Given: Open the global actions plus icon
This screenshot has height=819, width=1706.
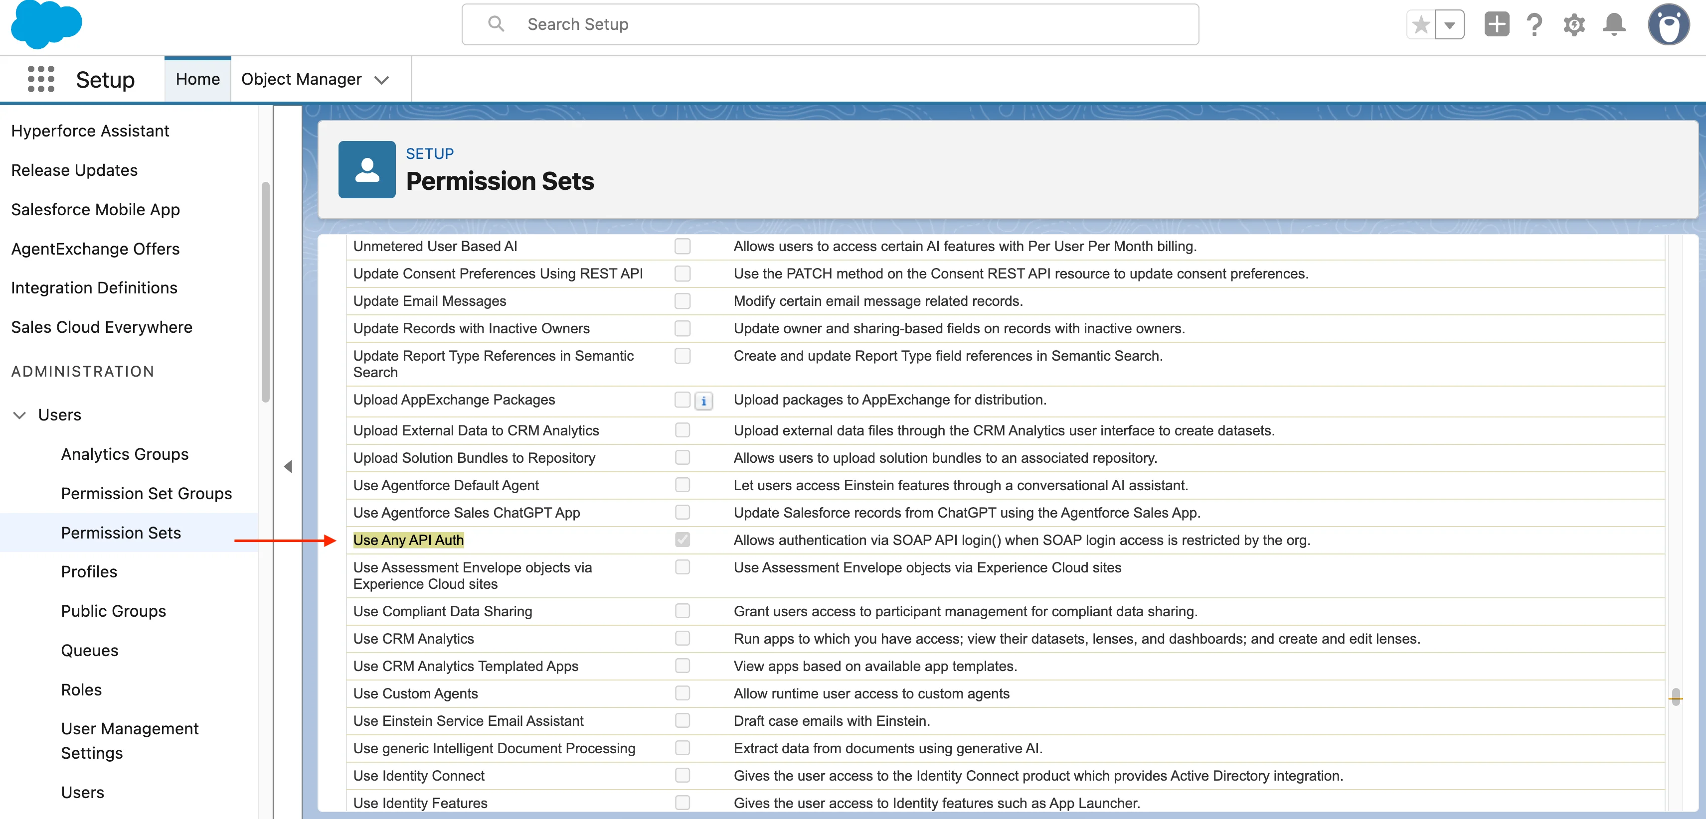Looking at the screenshot, I should tap(1497, 24).
